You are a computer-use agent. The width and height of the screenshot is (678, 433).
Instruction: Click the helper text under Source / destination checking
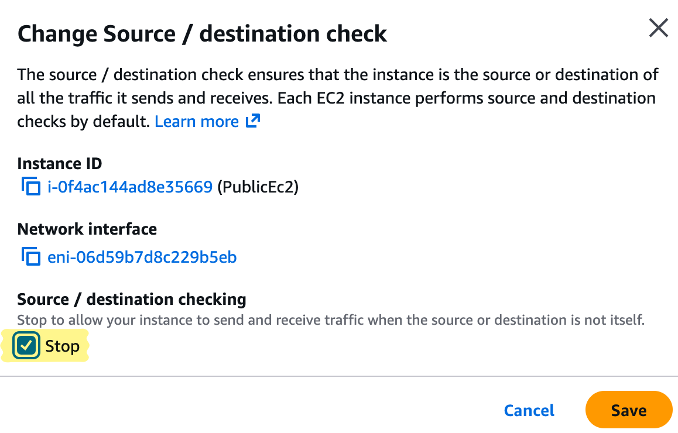(x=330, y=320)
